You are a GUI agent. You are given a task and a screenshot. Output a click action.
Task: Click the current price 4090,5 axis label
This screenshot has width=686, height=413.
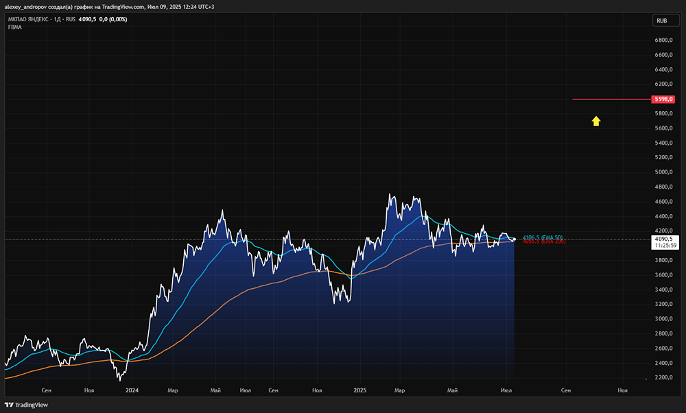[x=664, y=239]
